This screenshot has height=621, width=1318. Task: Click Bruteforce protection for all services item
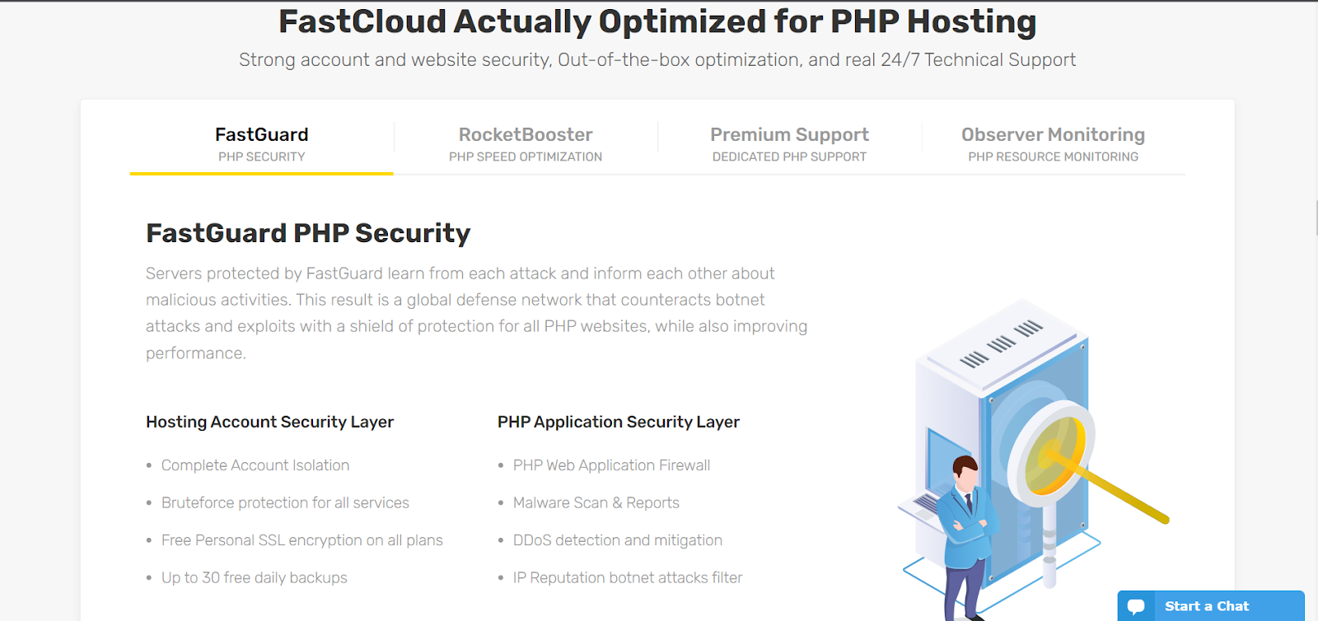285,502
